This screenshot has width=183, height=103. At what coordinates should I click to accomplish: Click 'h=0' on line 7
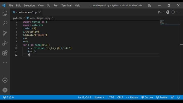pyautogui.click(x=25, y=38)
